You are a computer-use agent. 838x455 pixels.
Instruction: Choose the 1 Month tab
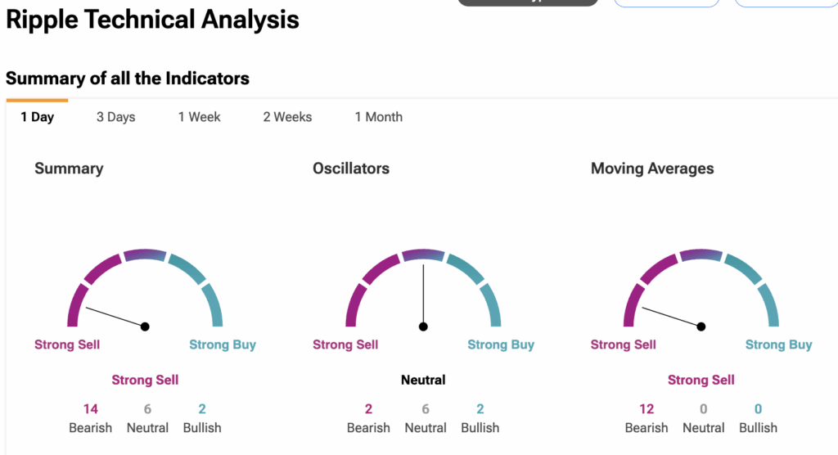[378, 117]
